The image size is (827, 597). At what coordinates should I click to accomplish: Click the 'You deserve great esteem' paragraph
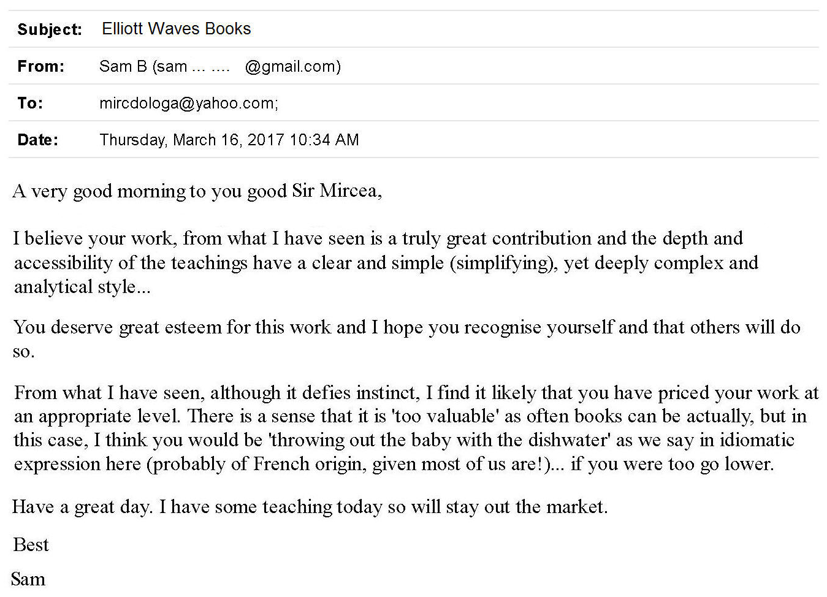[406, 327]
